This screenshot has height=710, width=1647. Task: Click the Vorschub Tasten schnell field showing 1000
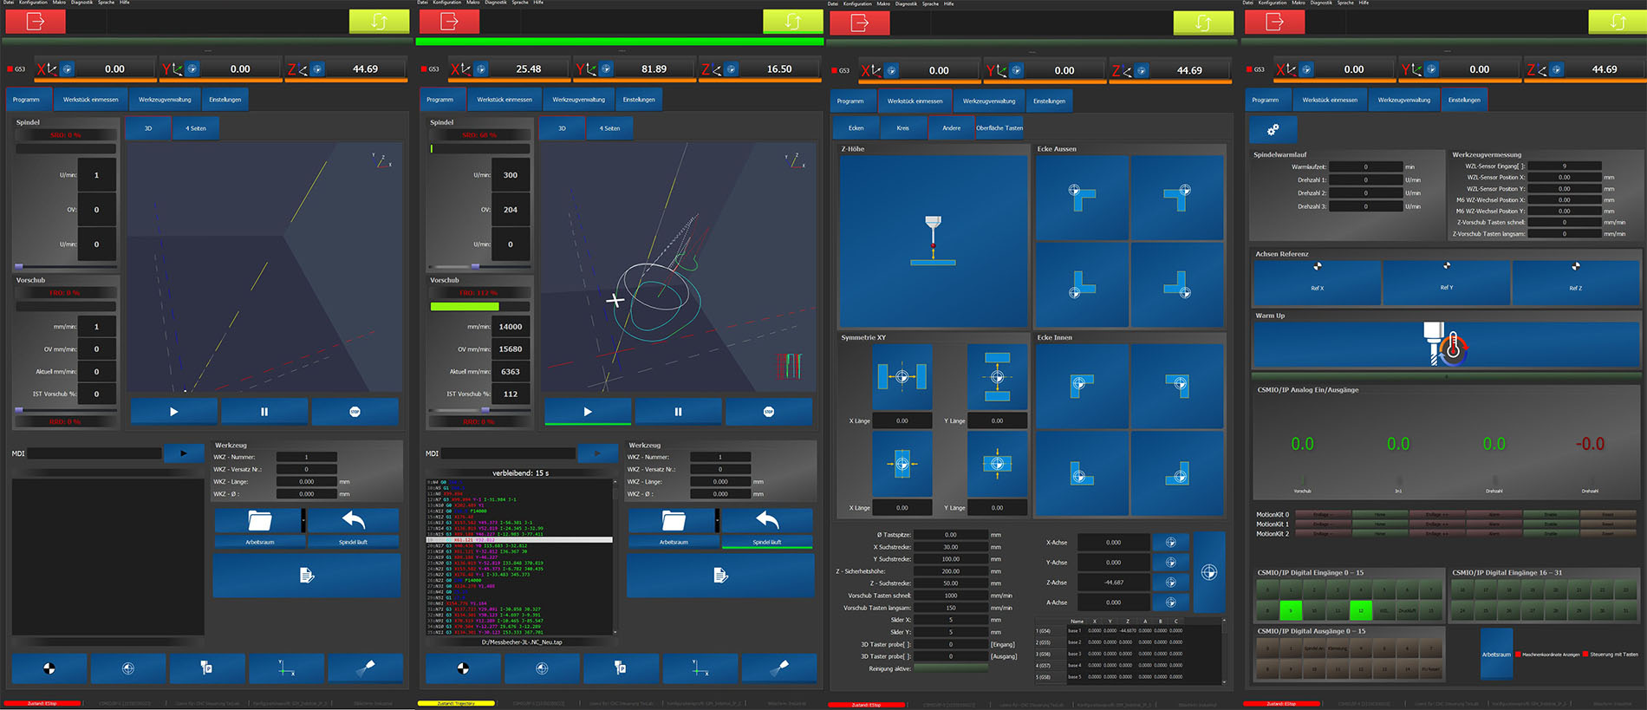[x=951, y=596]
